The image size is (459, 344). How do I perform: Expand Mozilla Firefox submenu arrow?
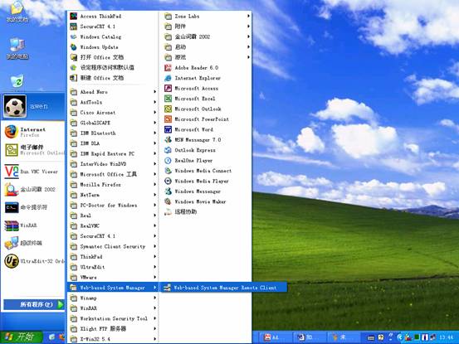pos(154,184)
